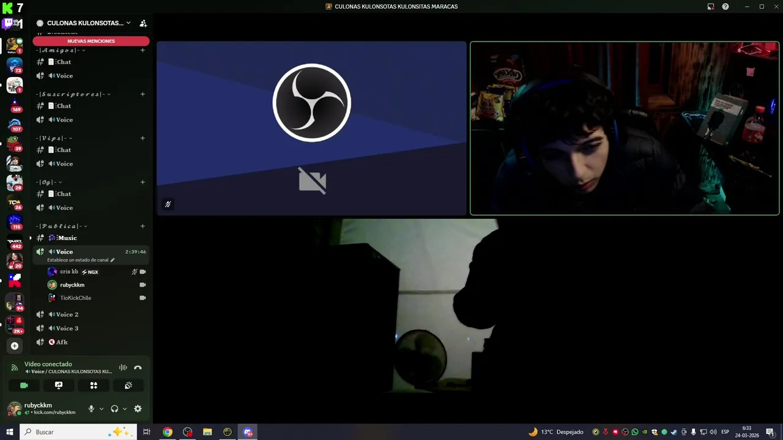The image size is (783, 440).
Task: Select user TioKickChile in voice list
Action: [x=96, y=298]
